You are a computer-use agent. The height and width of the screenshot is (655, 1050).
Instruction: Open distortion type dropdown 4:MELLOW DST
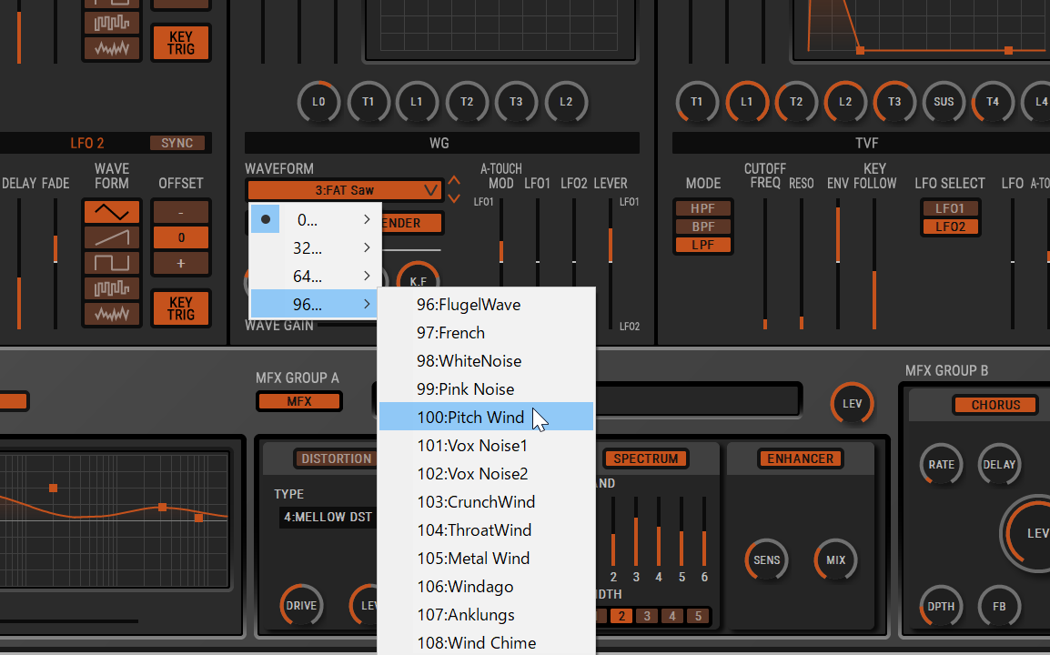coord(328,517)
